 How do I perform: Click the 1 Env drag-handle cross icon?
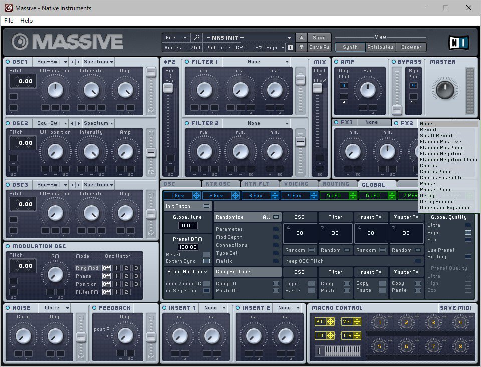point(196,195)
